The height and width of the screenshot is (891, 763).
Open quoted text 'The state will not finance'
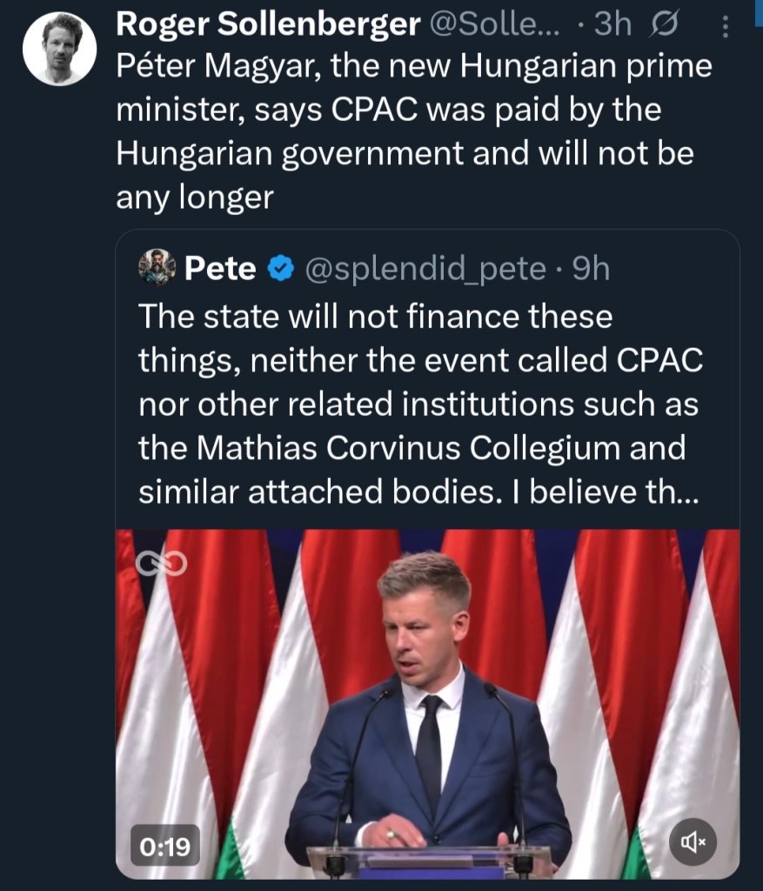[375, 317]
